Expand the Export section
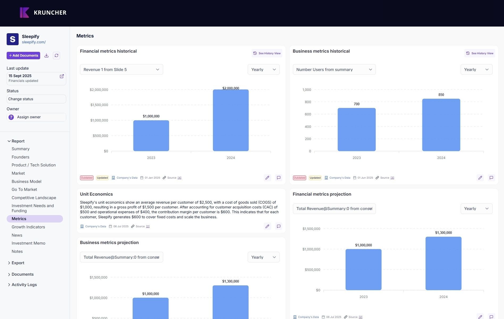The image size is (504, 319). [x=18, y=263]
